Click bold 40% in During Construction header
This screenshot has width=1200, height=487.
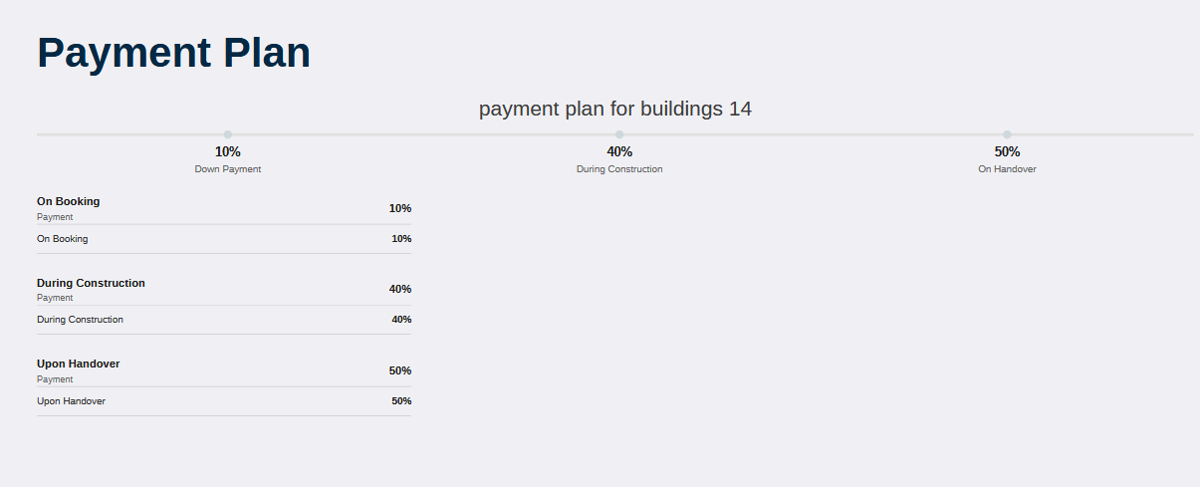click(400, 289)
